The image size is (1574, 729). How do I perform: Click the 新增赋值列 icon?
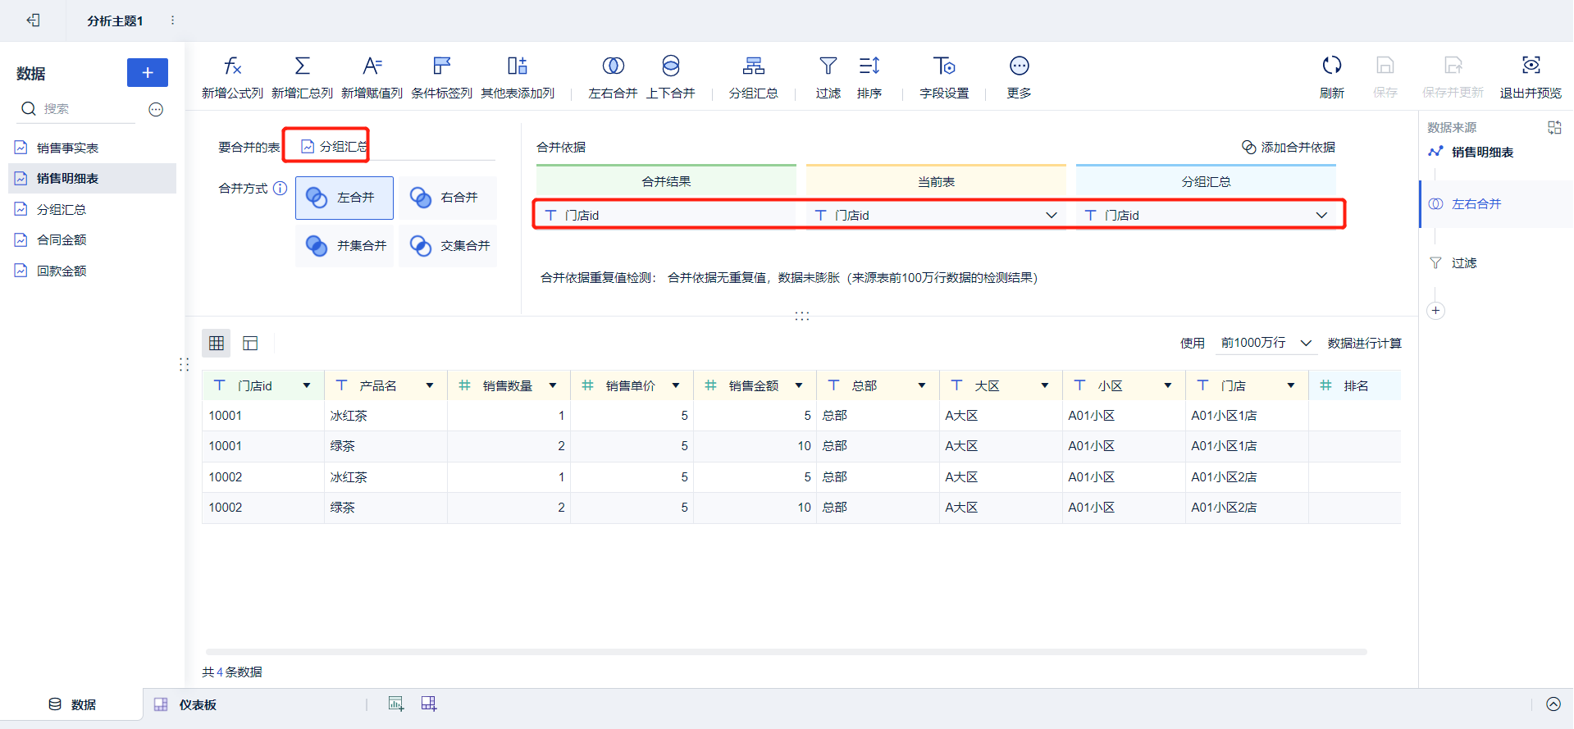[x=372, y=66]
